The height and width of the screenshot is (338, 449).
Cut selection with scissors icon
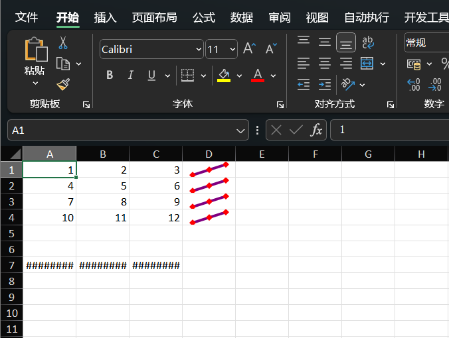[x=63, y=42]
